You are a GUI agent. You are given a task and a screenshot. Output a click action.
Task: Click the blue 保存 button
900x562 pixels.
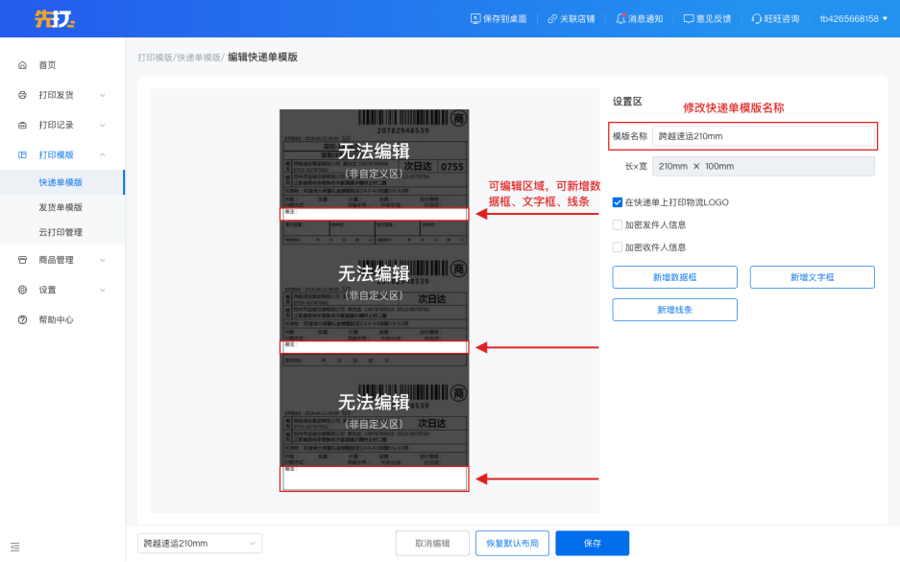coord(592,544)
